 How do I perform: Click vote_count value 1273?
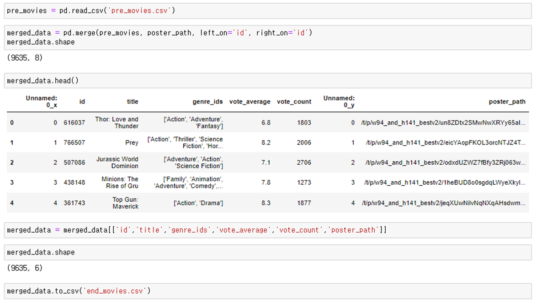tap(304, 182)
